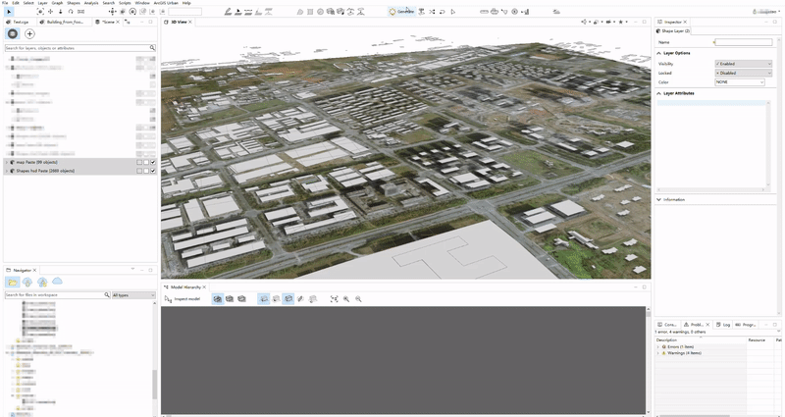Click the first highlighted cube icon in Model Hierarchy
Screen dimensions: 785x417
tap(217, 299)
